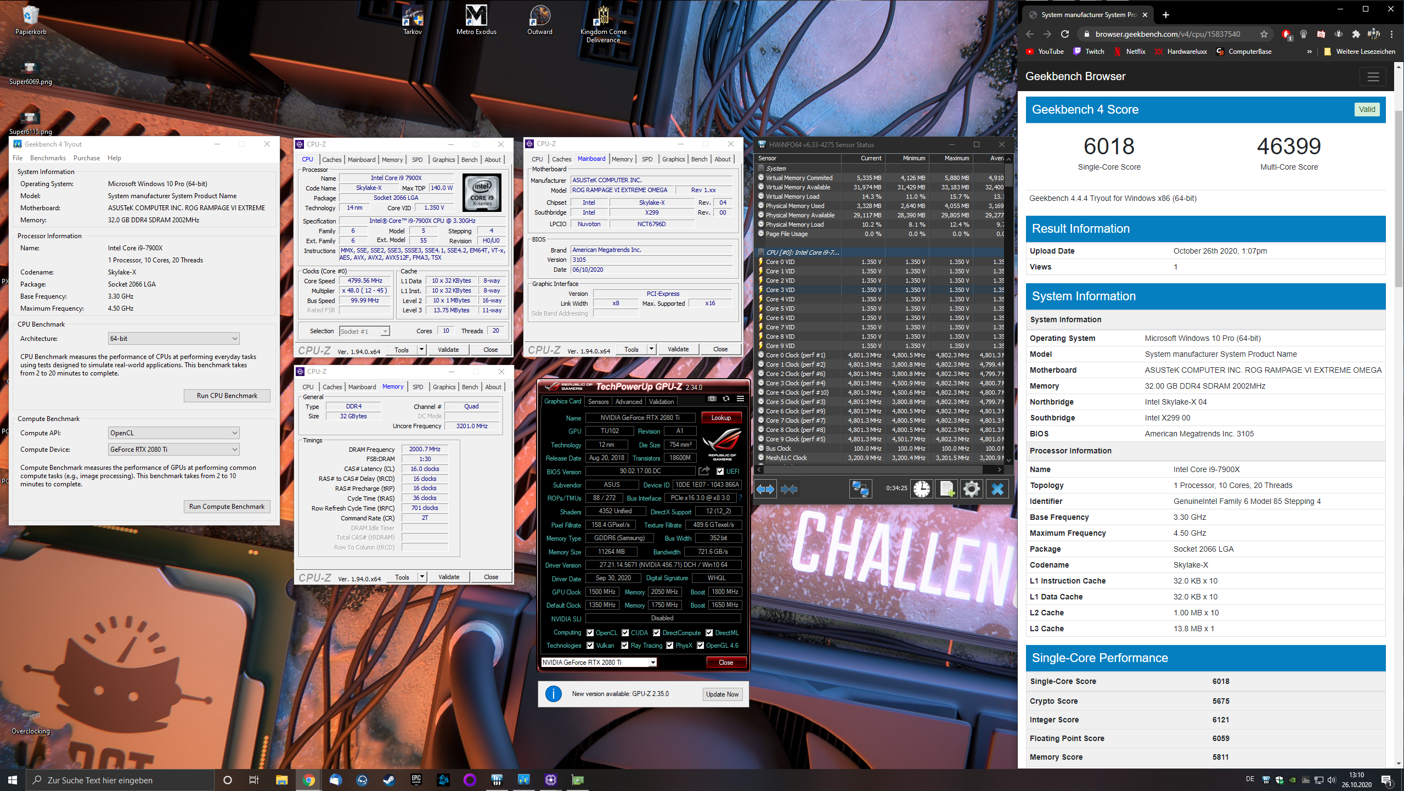Click Update Now for GPU-Z
Screen dimensions: 1404x791
[x=722, y=694]
